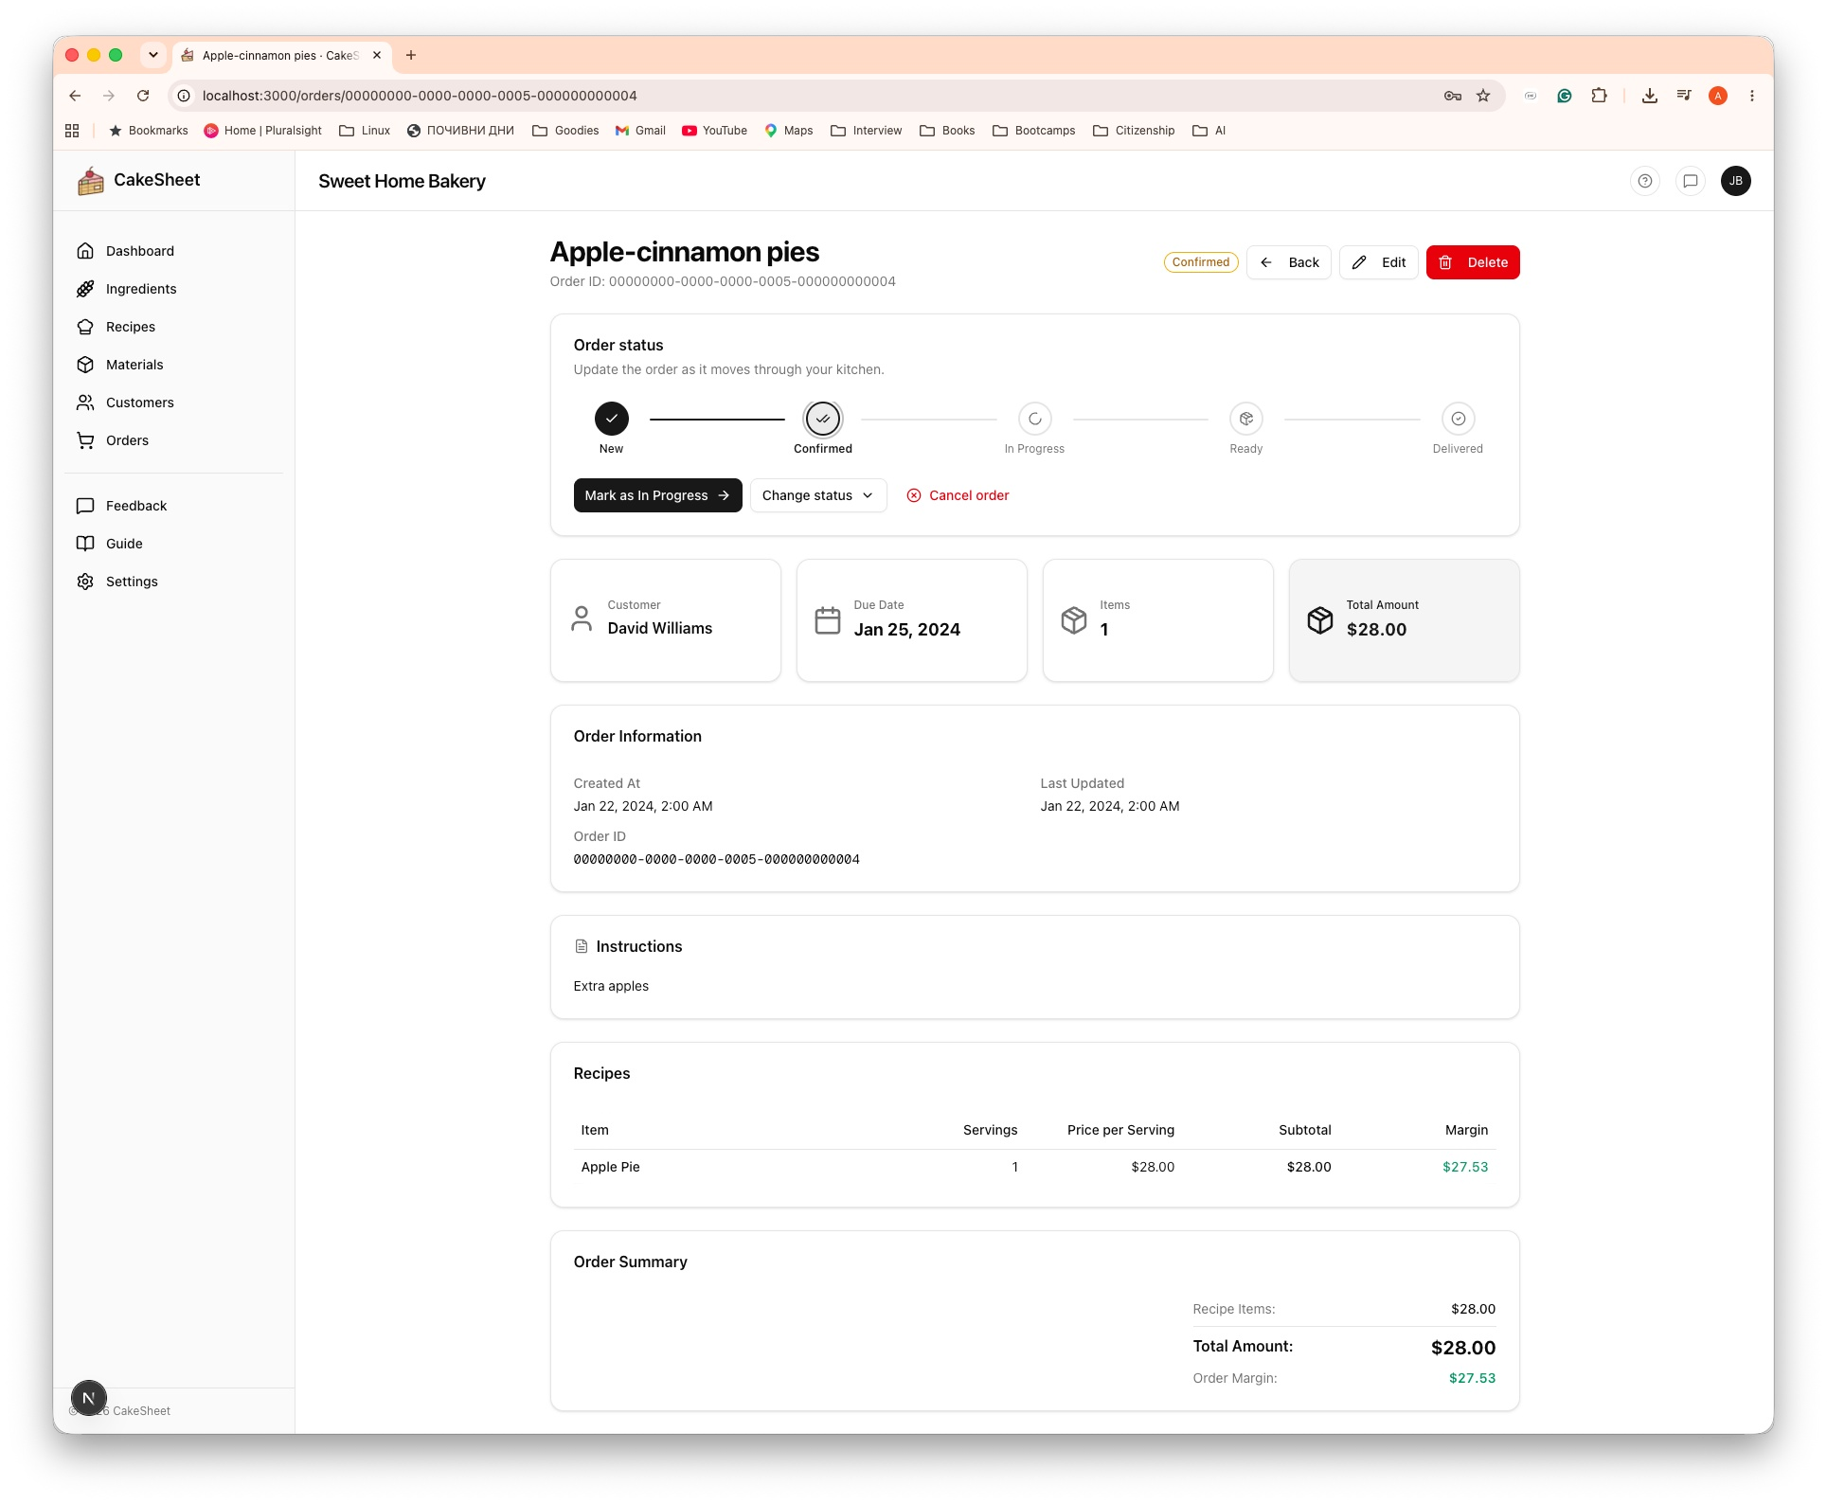Reload the page with the refresh icon

pos(143,96)
